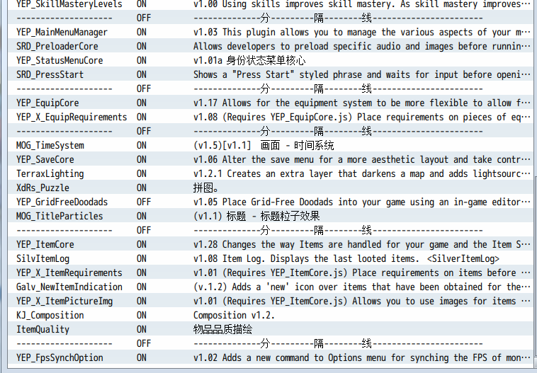This screenshot has height=373, width=537.
Task: Select the YEP_FpsSynchOption plugin name
Action: coord(60,357)
